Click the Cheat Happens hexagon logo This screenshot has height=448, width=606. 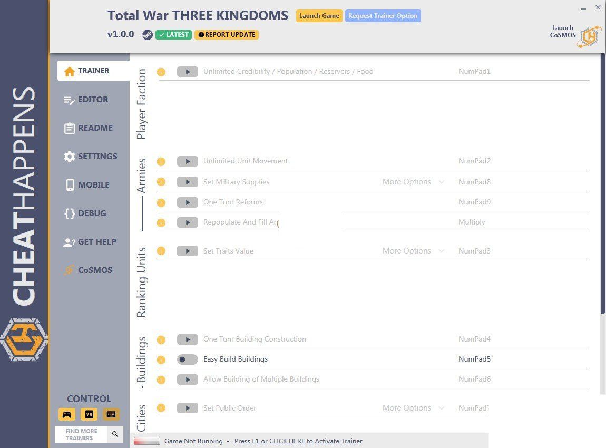[x=24, y=339]
